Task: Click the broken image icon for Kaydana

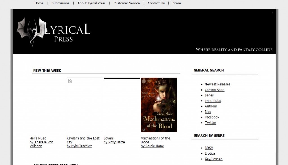Action: (x=70, y=81)
